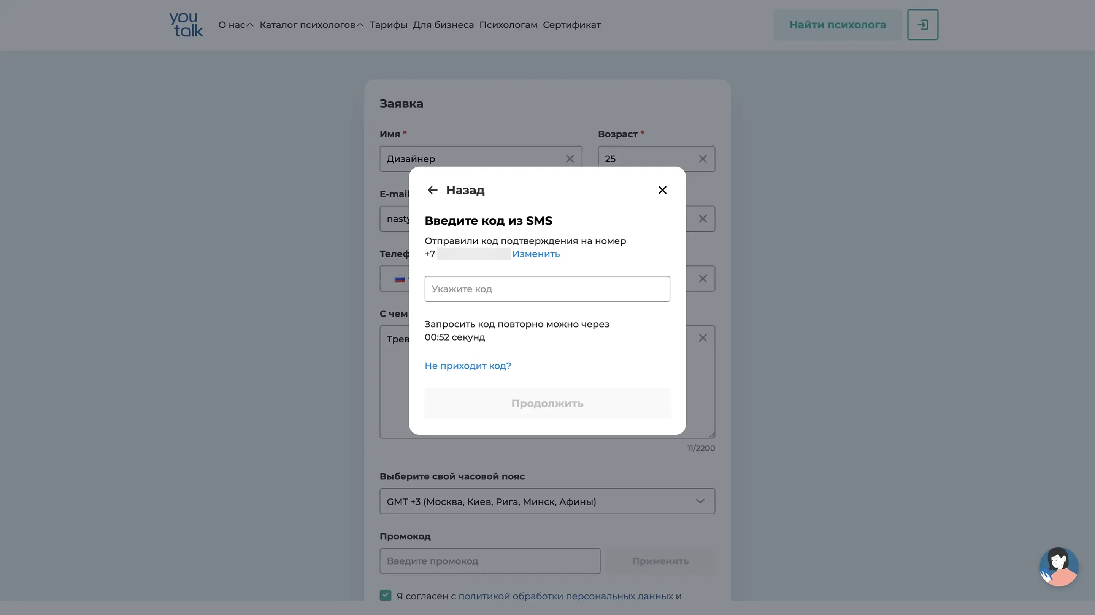Clear the phone field with X icon
Screen dimensions: 1095x615
[703, 278]
